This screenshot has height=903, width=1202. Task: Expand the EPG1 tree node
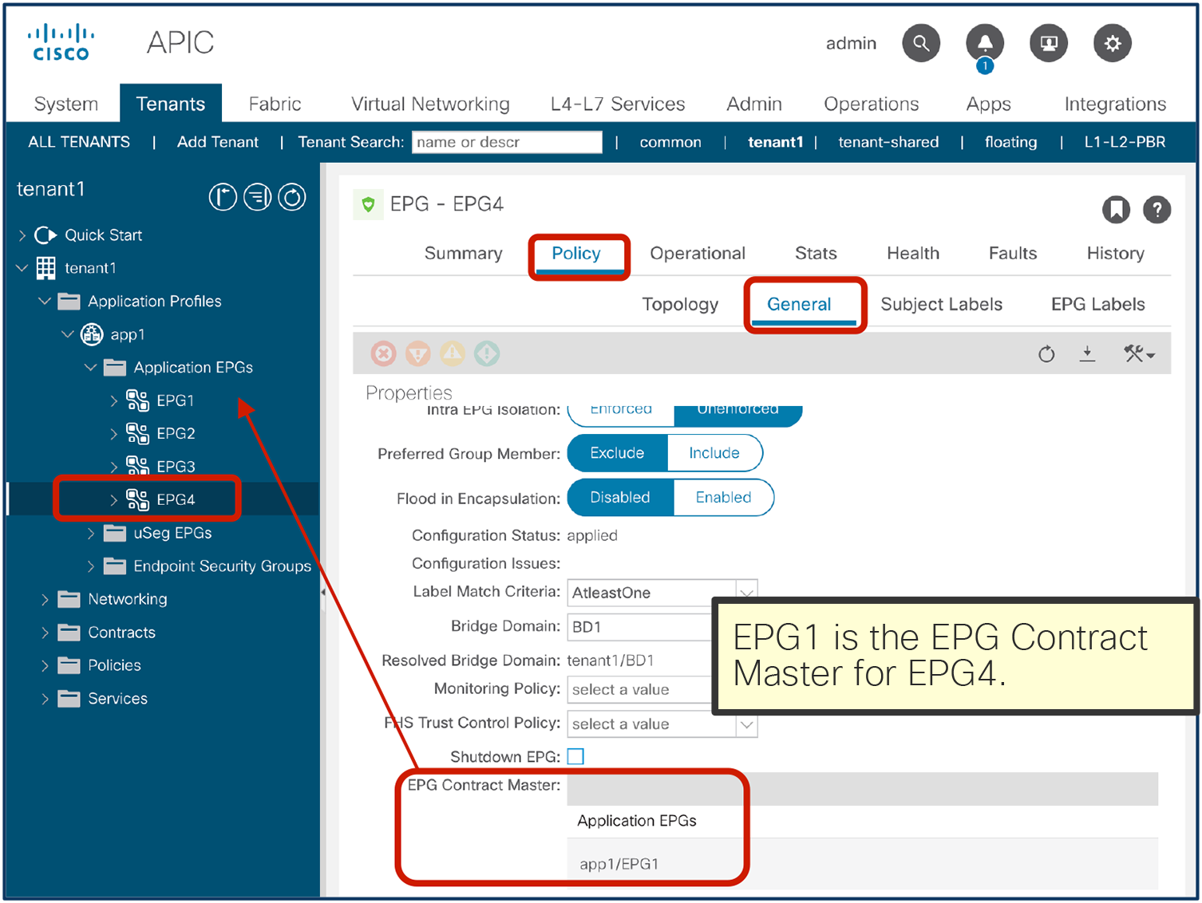[113, 400]
